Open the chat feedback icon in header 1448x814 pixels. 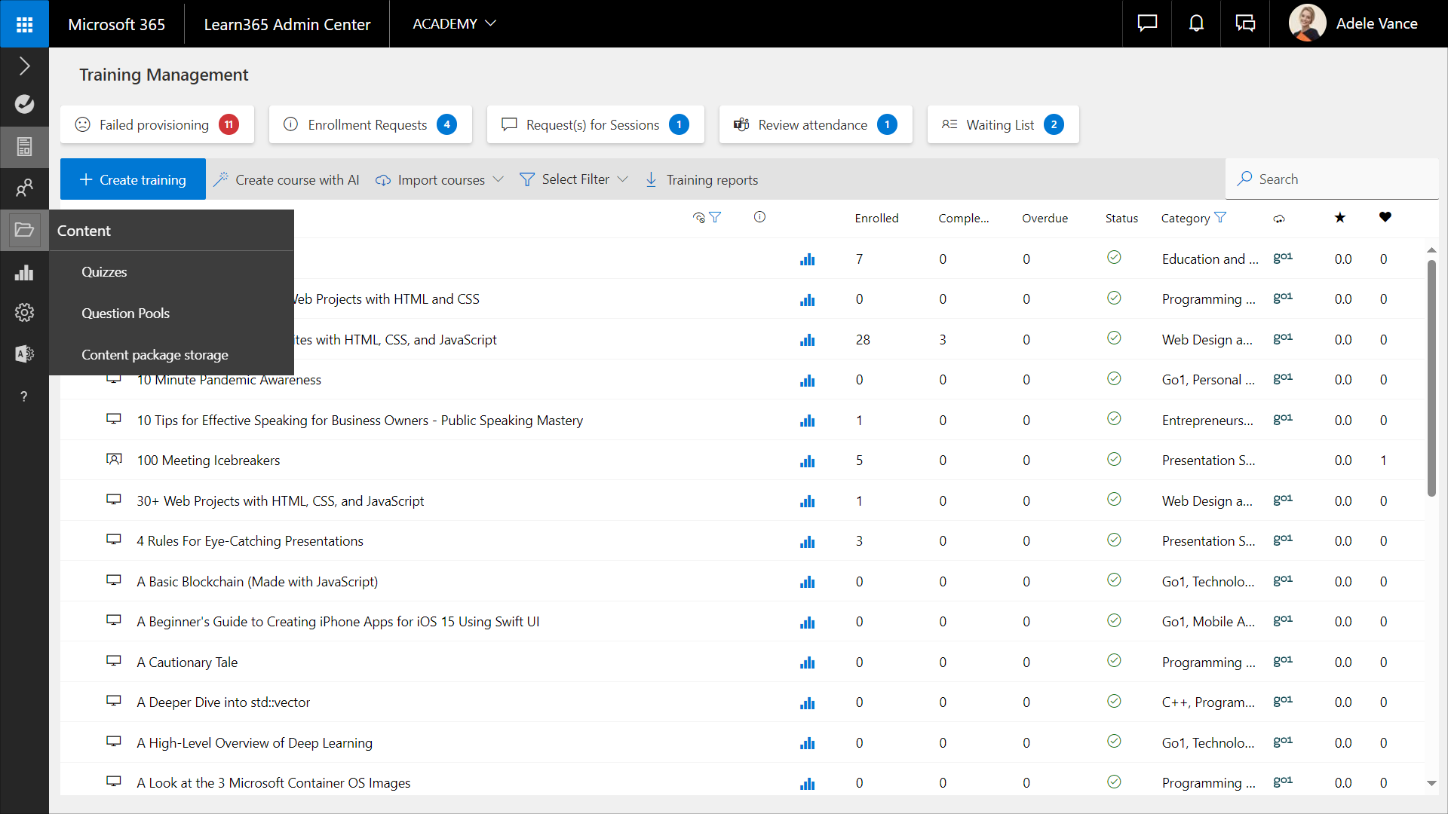(1147, 23)
